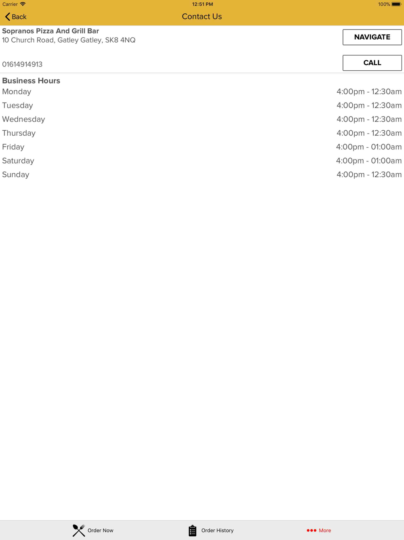404x540 pixels.
Task: Switch to the Order History tab label
Action: click(217, 530)
